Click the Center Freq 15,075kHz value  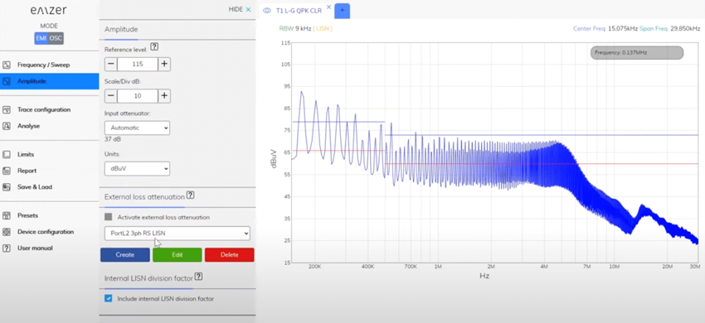coord(623,28)
